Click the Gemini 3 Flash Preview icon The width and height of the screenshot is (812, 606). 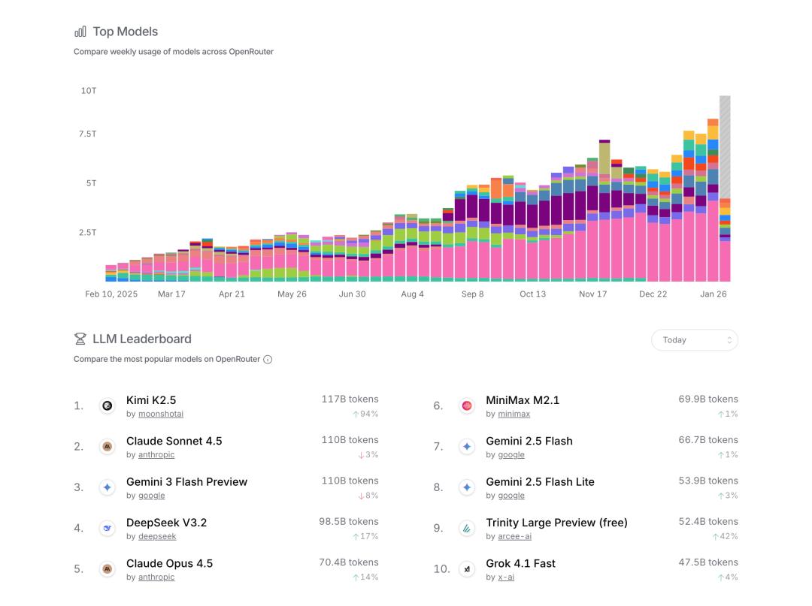tap(108, 488)
